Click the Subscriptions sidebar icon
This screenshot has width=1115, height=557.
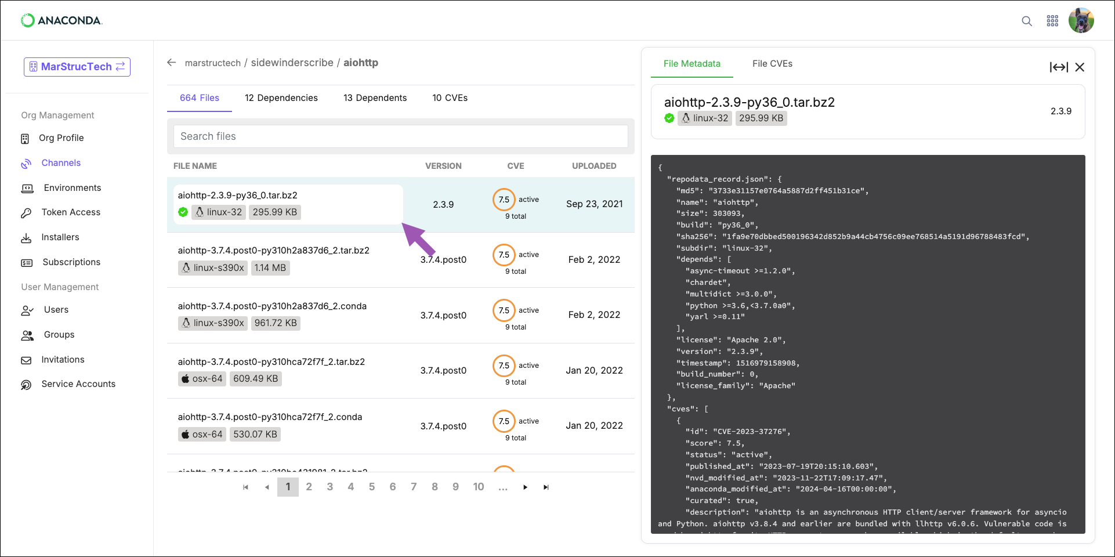click(x=27, y=263)
